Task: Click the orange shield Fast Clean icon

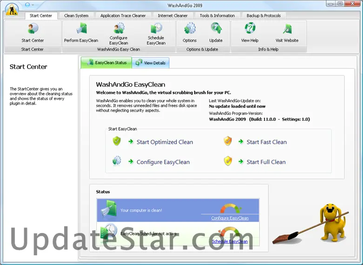Action: (x=228, y=141)
